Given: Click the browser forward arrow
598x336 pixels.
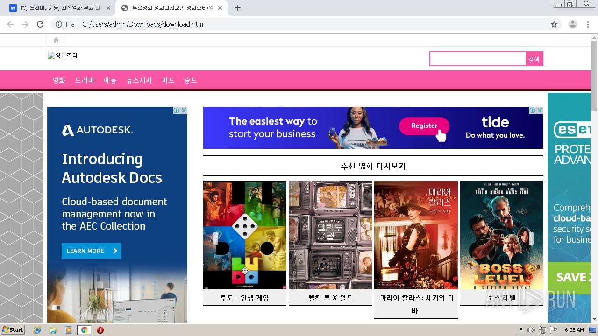Looking at the screenshot, I should click(25, 24).
